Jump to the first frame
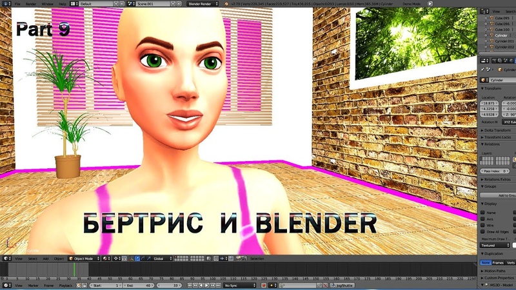Screen dimensions: 516x290 pos(190,285)
